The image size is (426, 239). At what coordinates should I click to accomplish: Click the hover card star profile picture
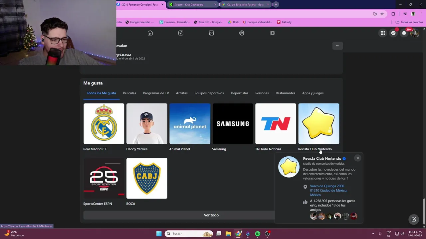(289, 167)
